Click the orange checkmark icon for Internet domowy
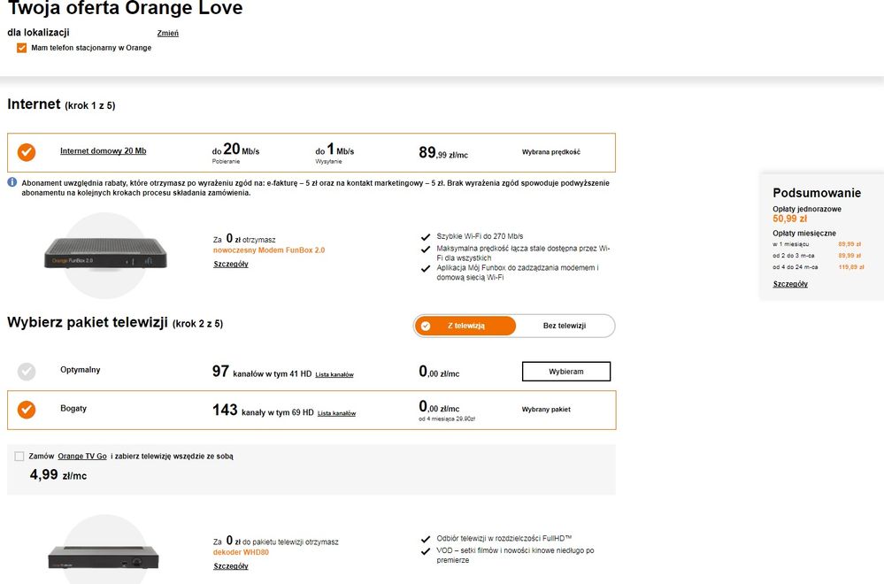 (x=27, y=152)
